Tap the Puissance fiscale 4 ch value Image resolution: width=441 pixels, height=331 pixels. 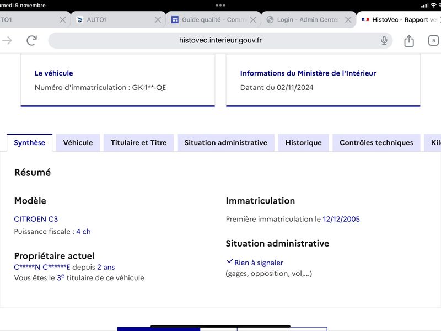[x=84, y=232]
